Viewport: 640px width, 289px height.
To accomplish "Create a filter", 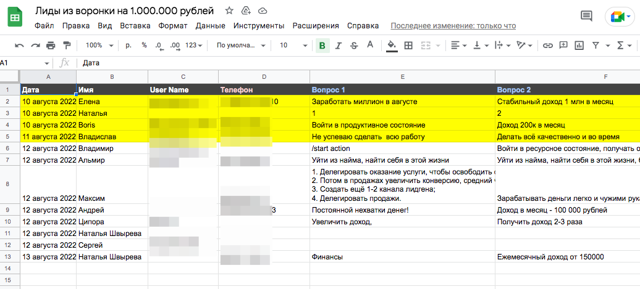I will [596, 45].
